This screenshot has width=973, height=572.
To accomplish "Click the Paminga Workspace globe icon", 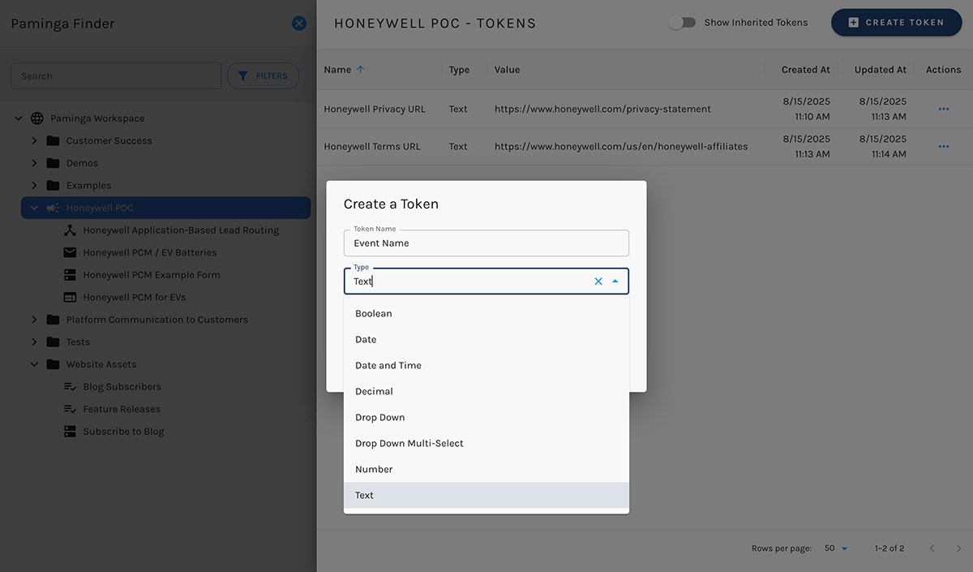I will click(37, 118).
